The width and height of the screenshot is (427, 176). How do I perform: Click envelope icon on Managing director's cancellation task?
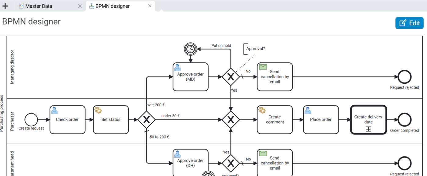pos(263,67)
